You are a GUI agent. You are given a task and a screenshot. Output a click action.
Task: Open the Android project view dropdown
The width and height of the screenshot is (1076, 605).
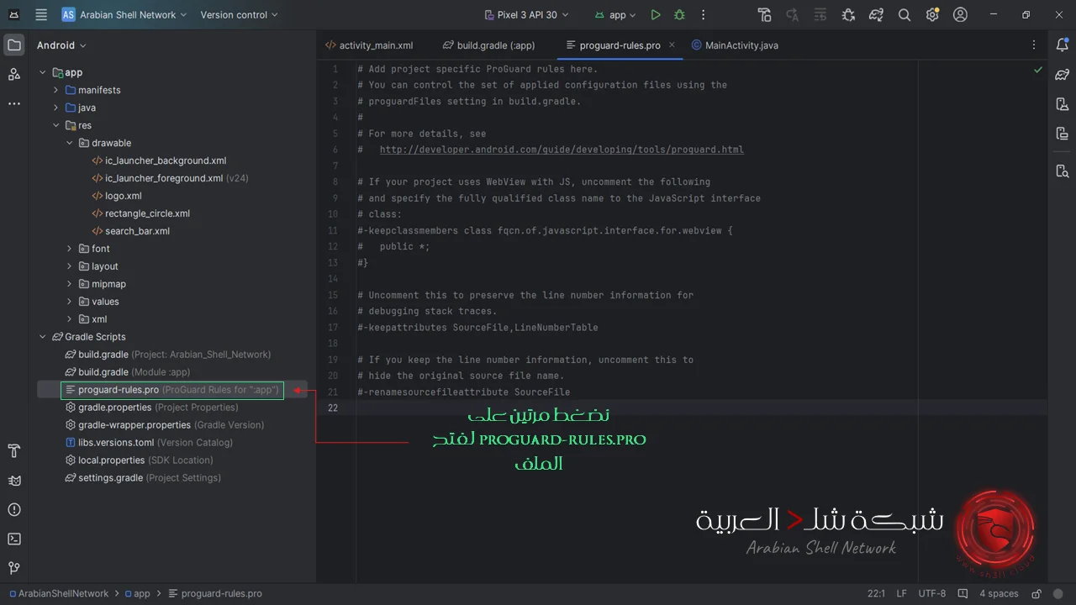coord(61,45)
